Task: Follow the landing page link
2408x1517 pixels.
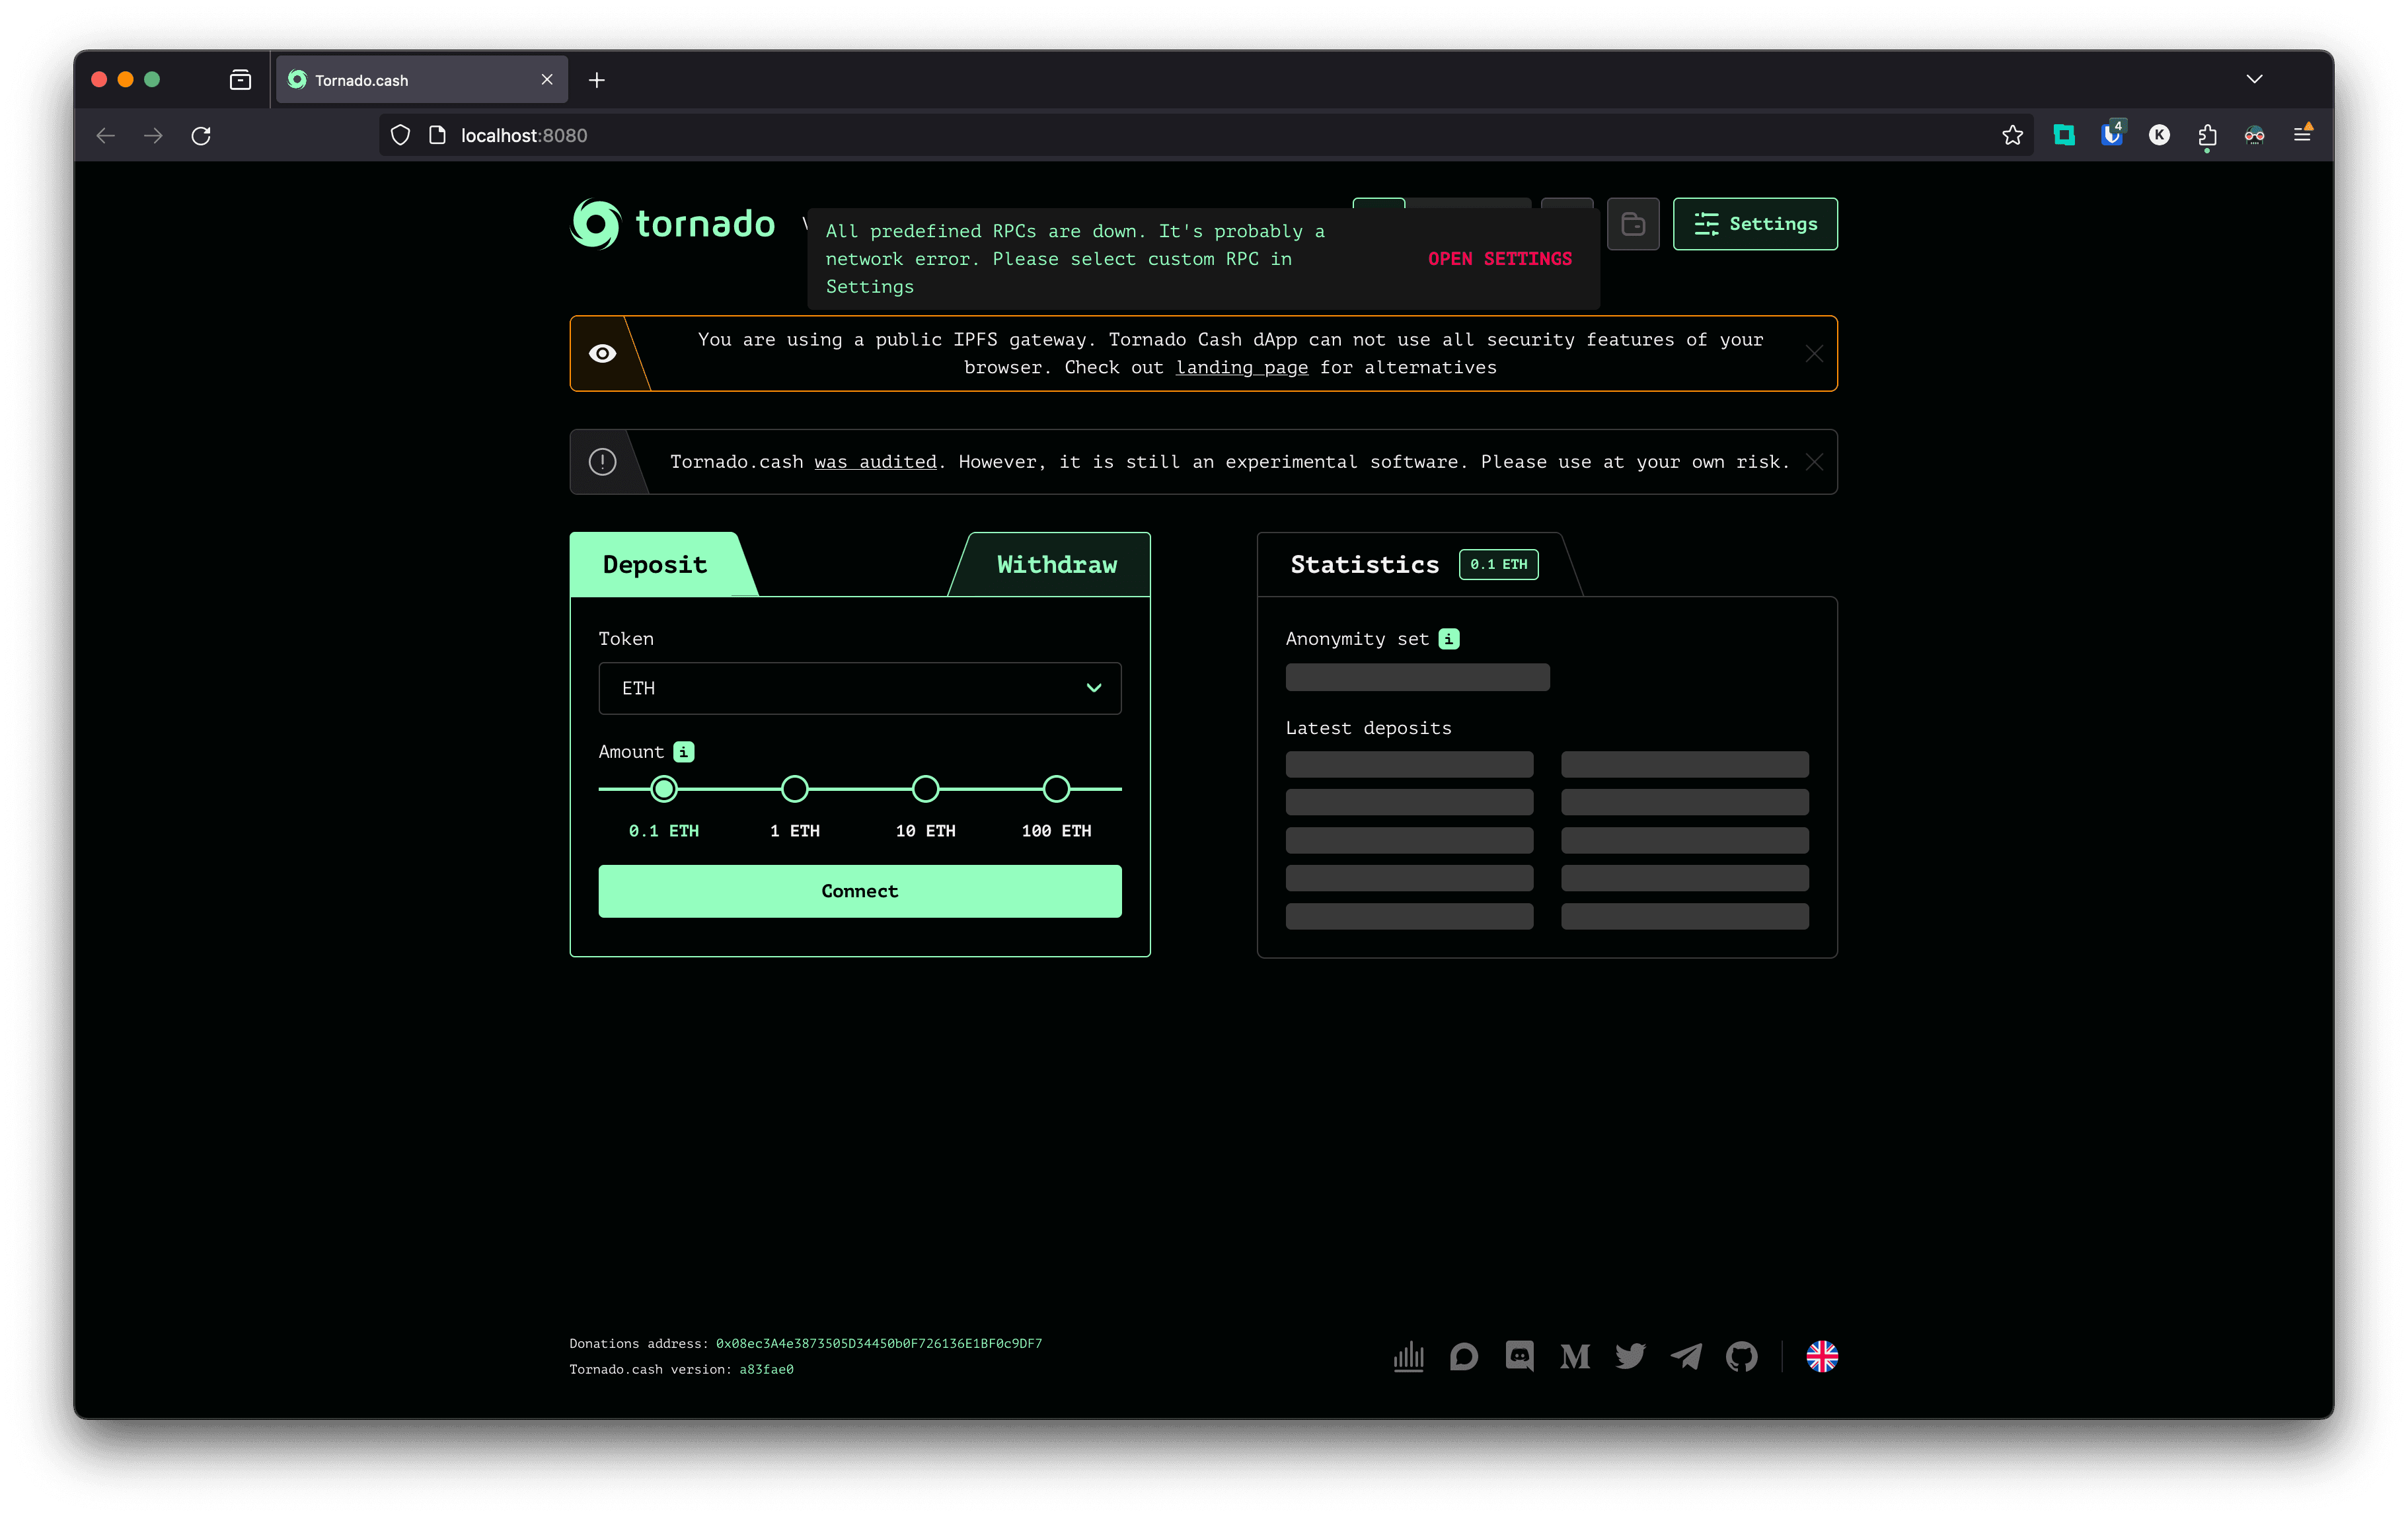Action: point(1242,368)
